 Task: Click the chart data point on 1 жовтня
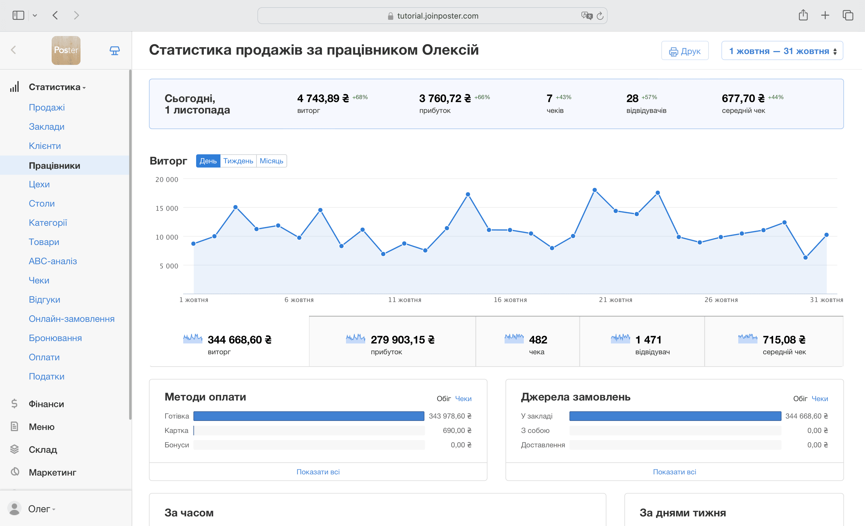193,243
